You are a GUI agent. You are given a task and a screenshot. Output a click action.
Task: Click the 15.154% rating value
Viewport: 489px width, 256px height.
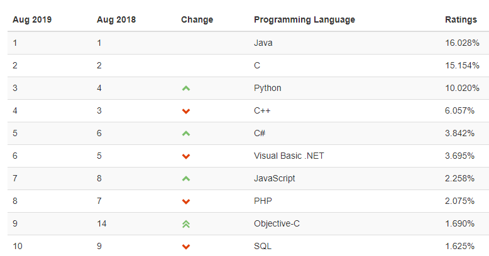coord(462,65)
